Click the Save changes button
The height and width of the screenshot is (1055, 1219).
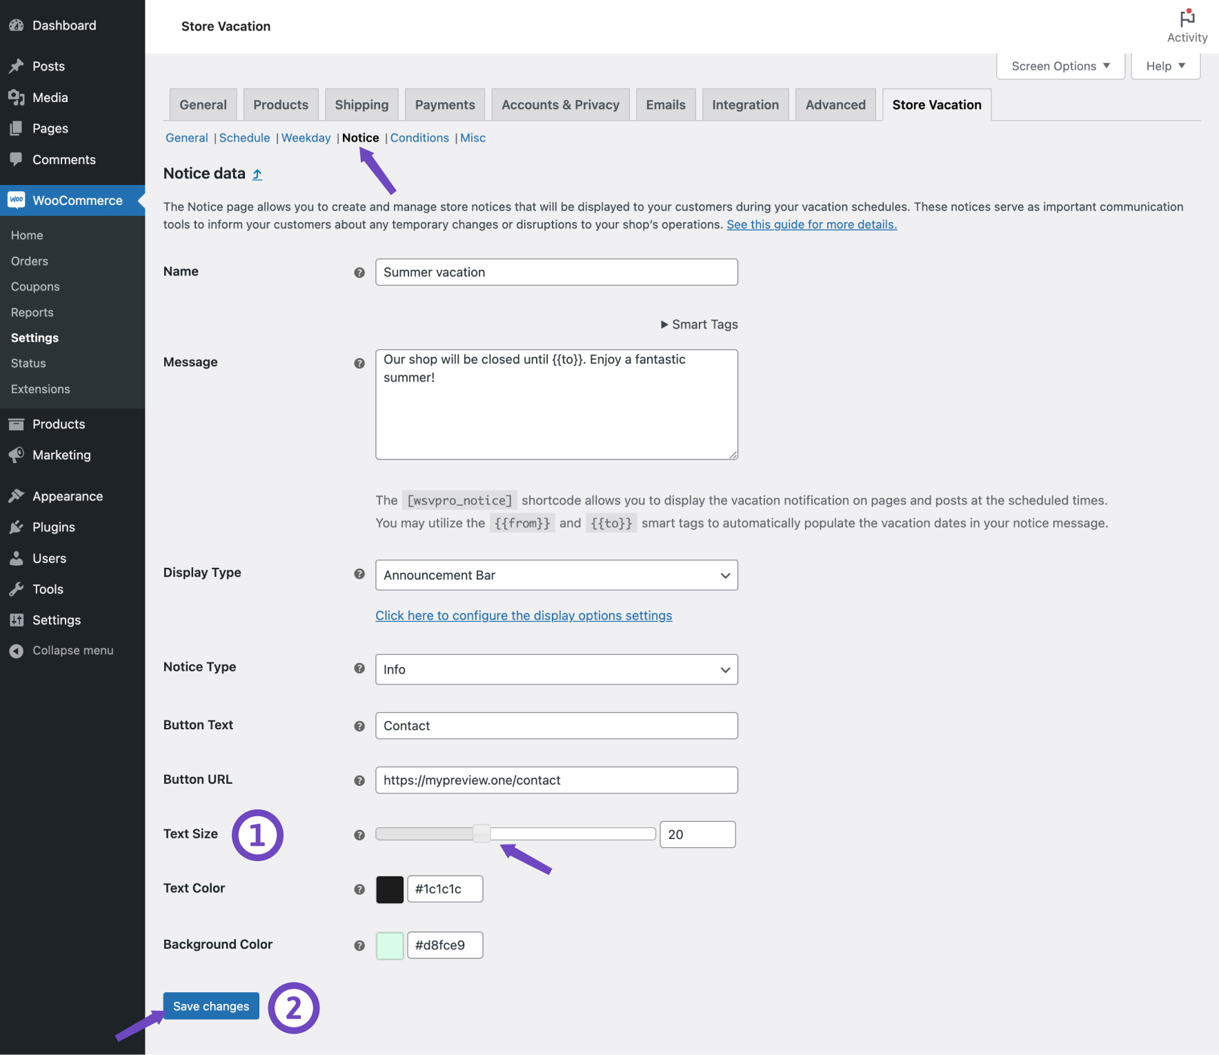[210, 1006]
